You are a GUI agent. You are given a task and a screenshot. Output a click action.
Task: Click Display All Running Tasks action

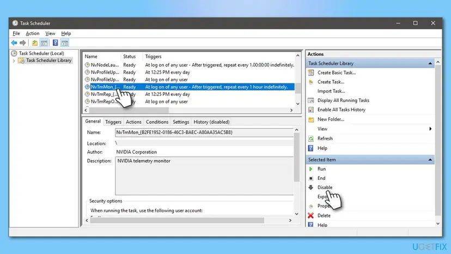coord(343,100)
